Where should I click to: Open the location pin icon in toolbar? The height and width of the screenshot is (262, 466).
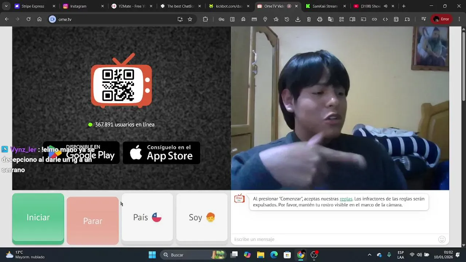pyautogui.click(x=265, y=19)
